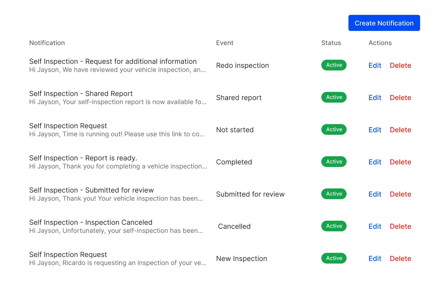Edit the Not started notification

click(x=375, y=130)
